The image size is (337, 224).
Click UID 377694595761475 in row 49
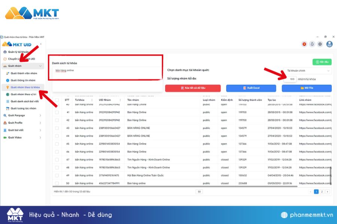pyautogui.click(x=109, y=175)
